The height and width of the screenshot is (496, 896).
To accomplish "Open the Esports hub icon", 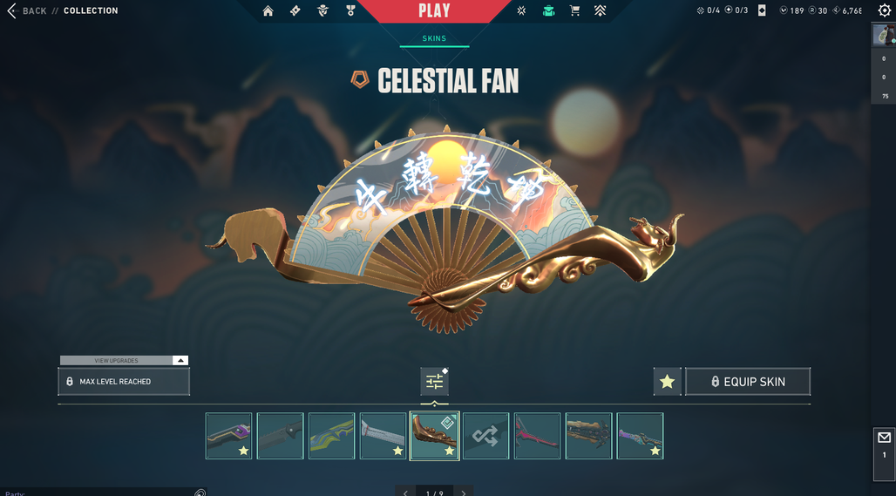I will [x=521, y=10].
